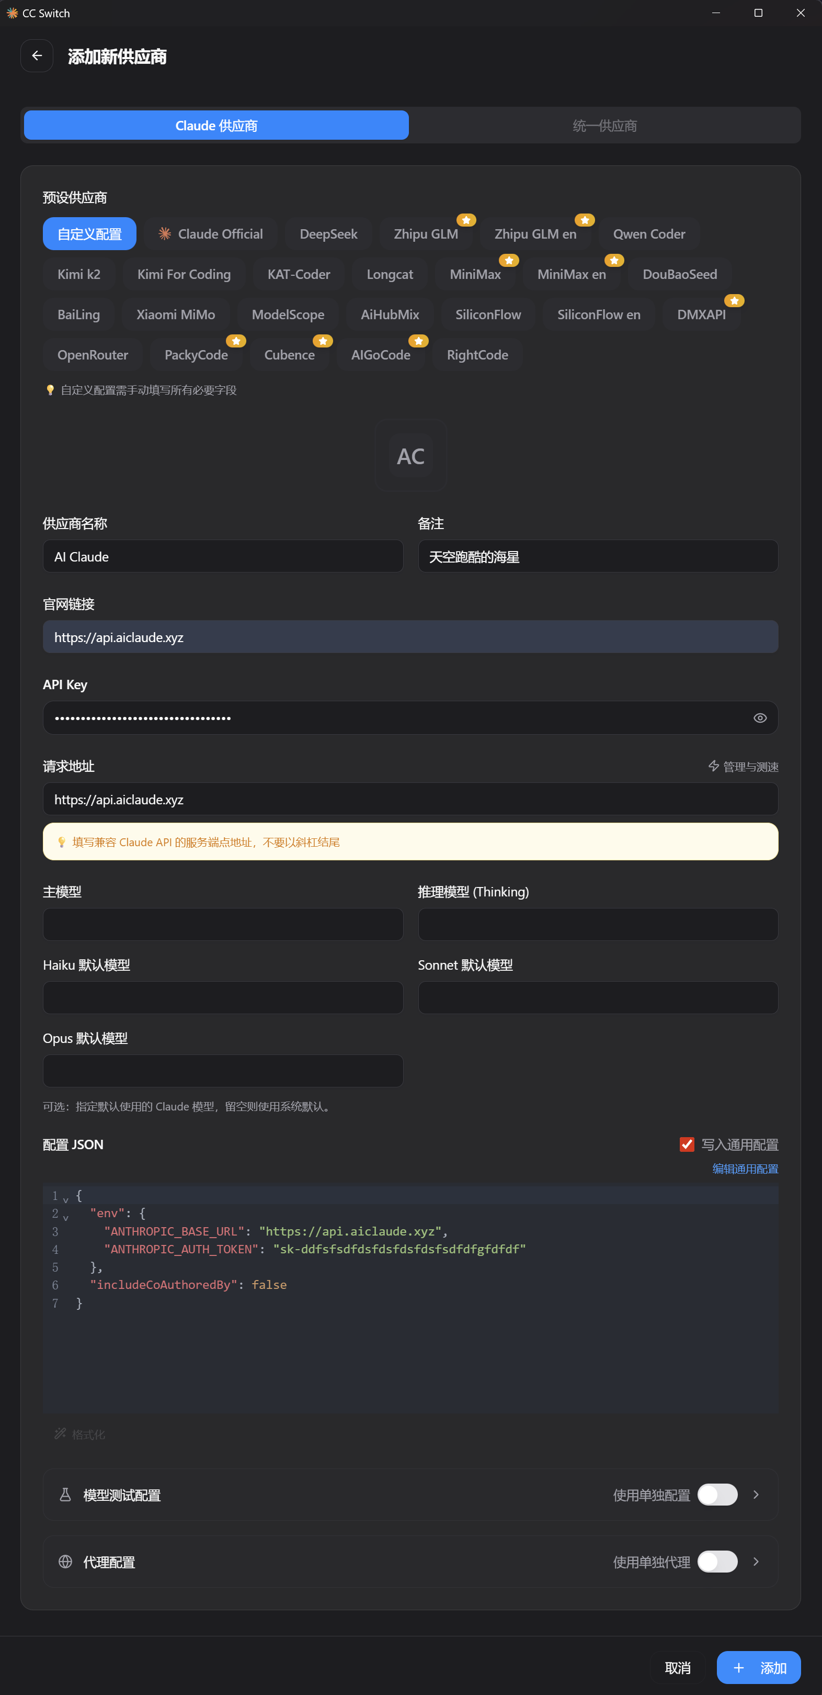
Task: Click the 添加 button to add provider
Action: coord(758,1668)
